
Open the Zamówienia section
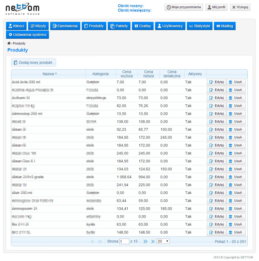click(65, 26)
